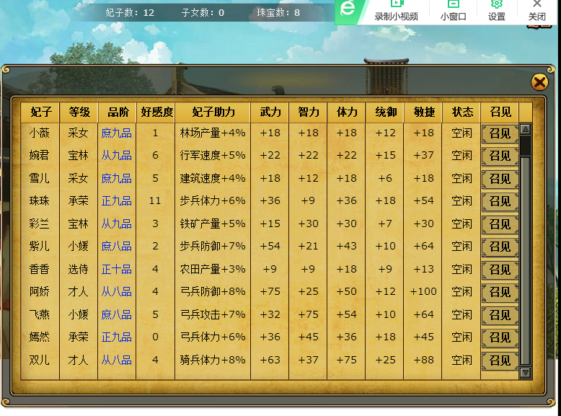Summon 婉君 with her 召见 button
Viewport: 561px width, 416px height.
(500, 156)
